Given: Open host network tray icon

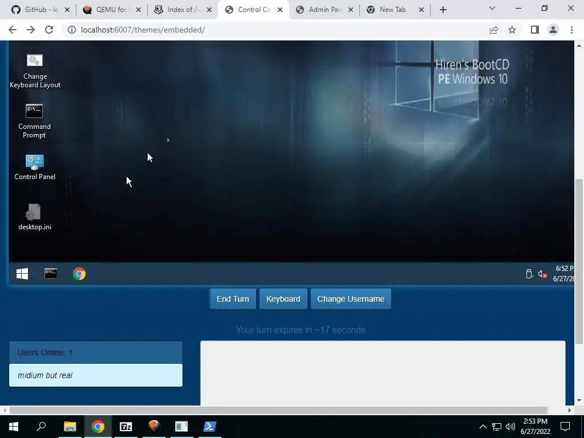Looking at the screenshot, I should (497, 427).
